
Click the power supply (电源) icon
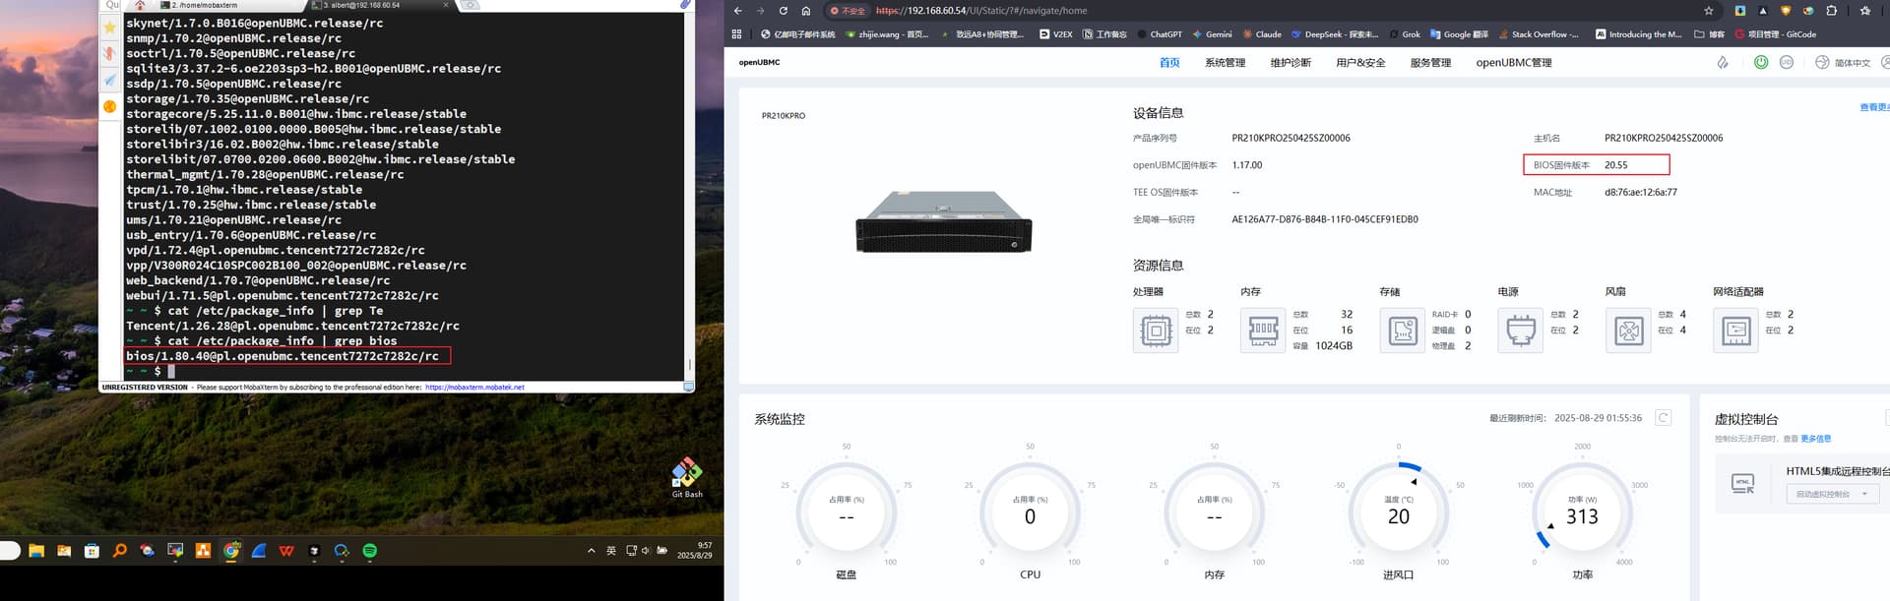(x=1521, y=331)
